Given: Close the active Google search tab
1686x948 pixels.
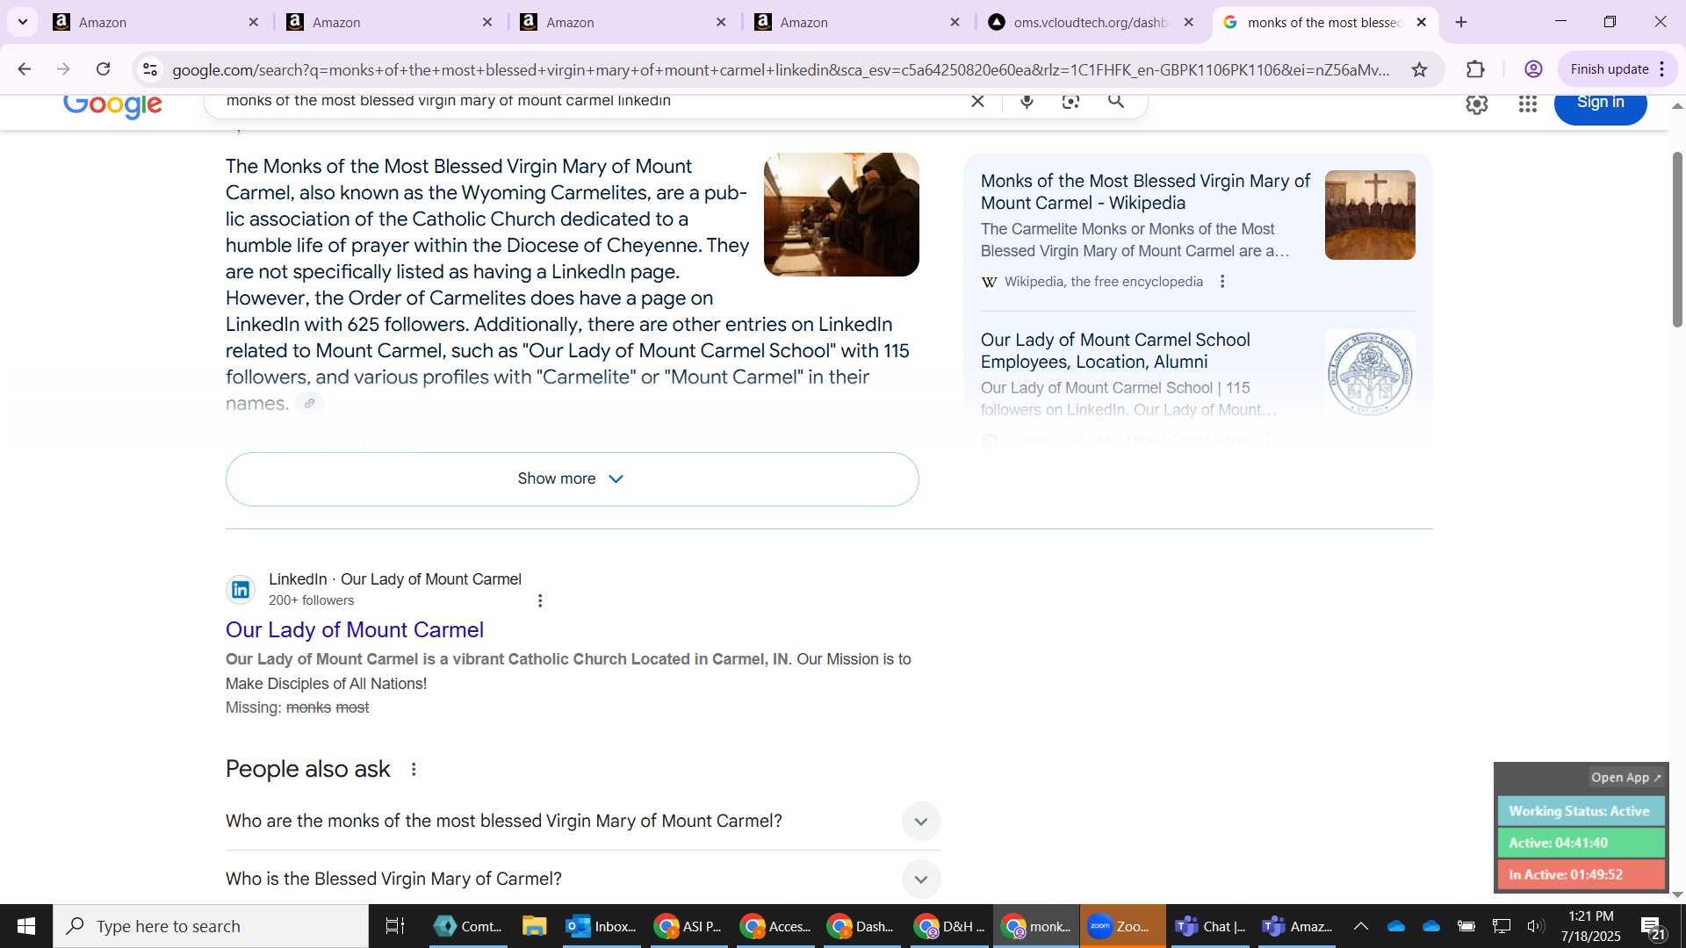Looking at the screenshot, I should click(x=1422, y=22).
